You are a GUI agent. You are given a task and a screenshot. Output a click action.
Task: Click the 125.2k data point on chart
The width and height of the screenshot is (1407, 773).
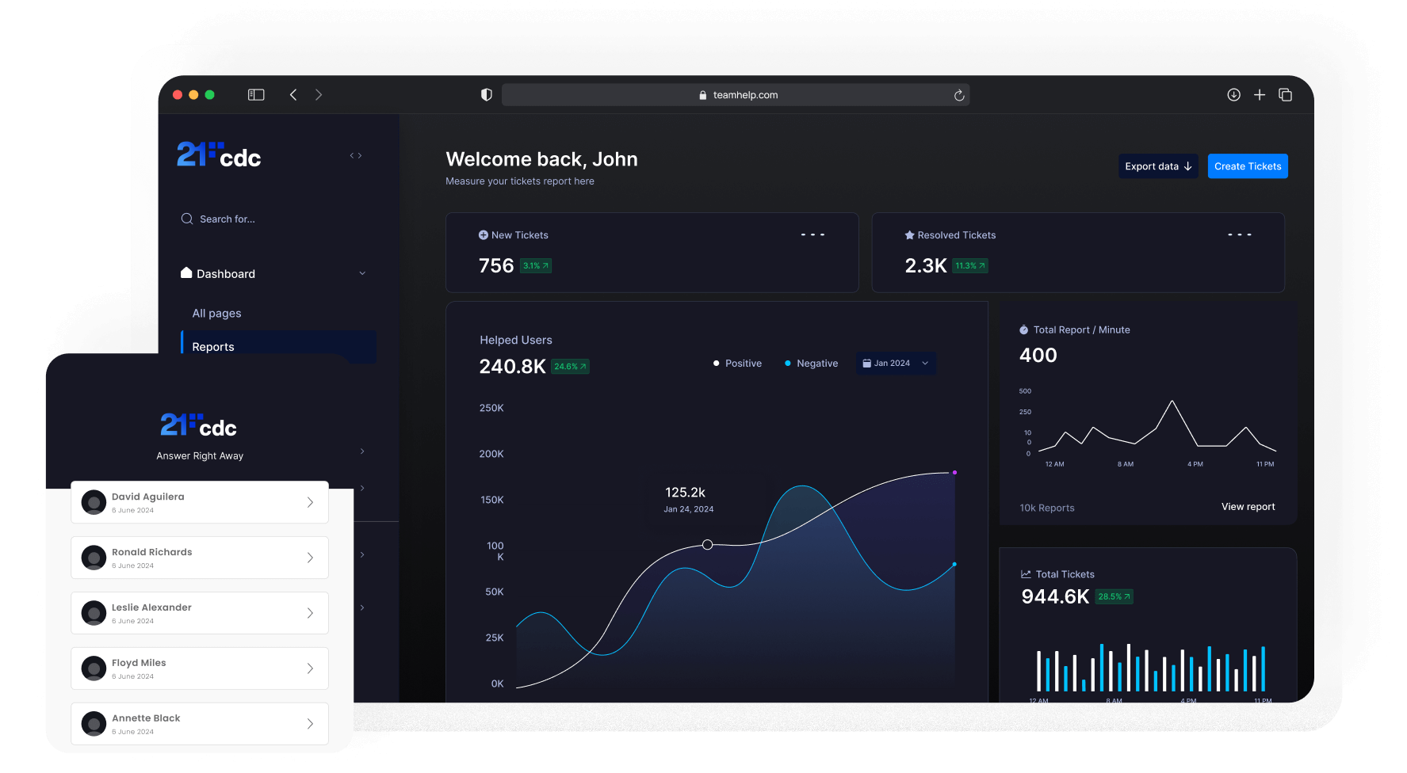[708, 545]
